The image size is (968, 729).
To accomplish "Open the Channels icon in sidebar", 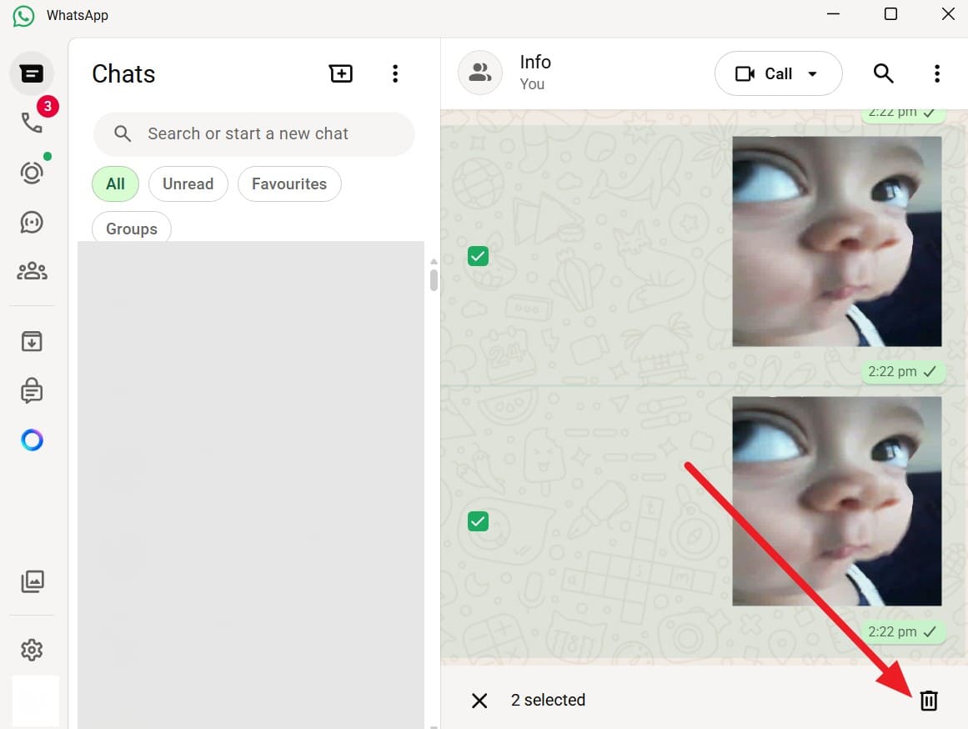I will [32, 222].
